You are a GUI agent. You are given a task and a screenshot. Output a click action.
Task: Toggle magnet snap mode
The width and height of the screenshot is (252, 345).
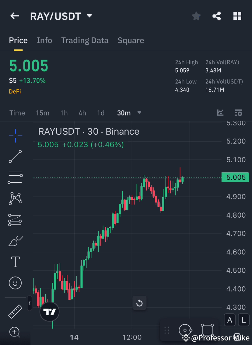point(186,330)
